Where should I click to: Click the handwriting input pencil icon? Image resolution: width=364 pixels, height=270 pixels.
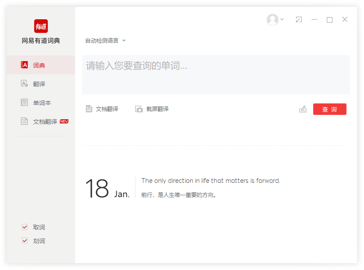pos(303,109)
